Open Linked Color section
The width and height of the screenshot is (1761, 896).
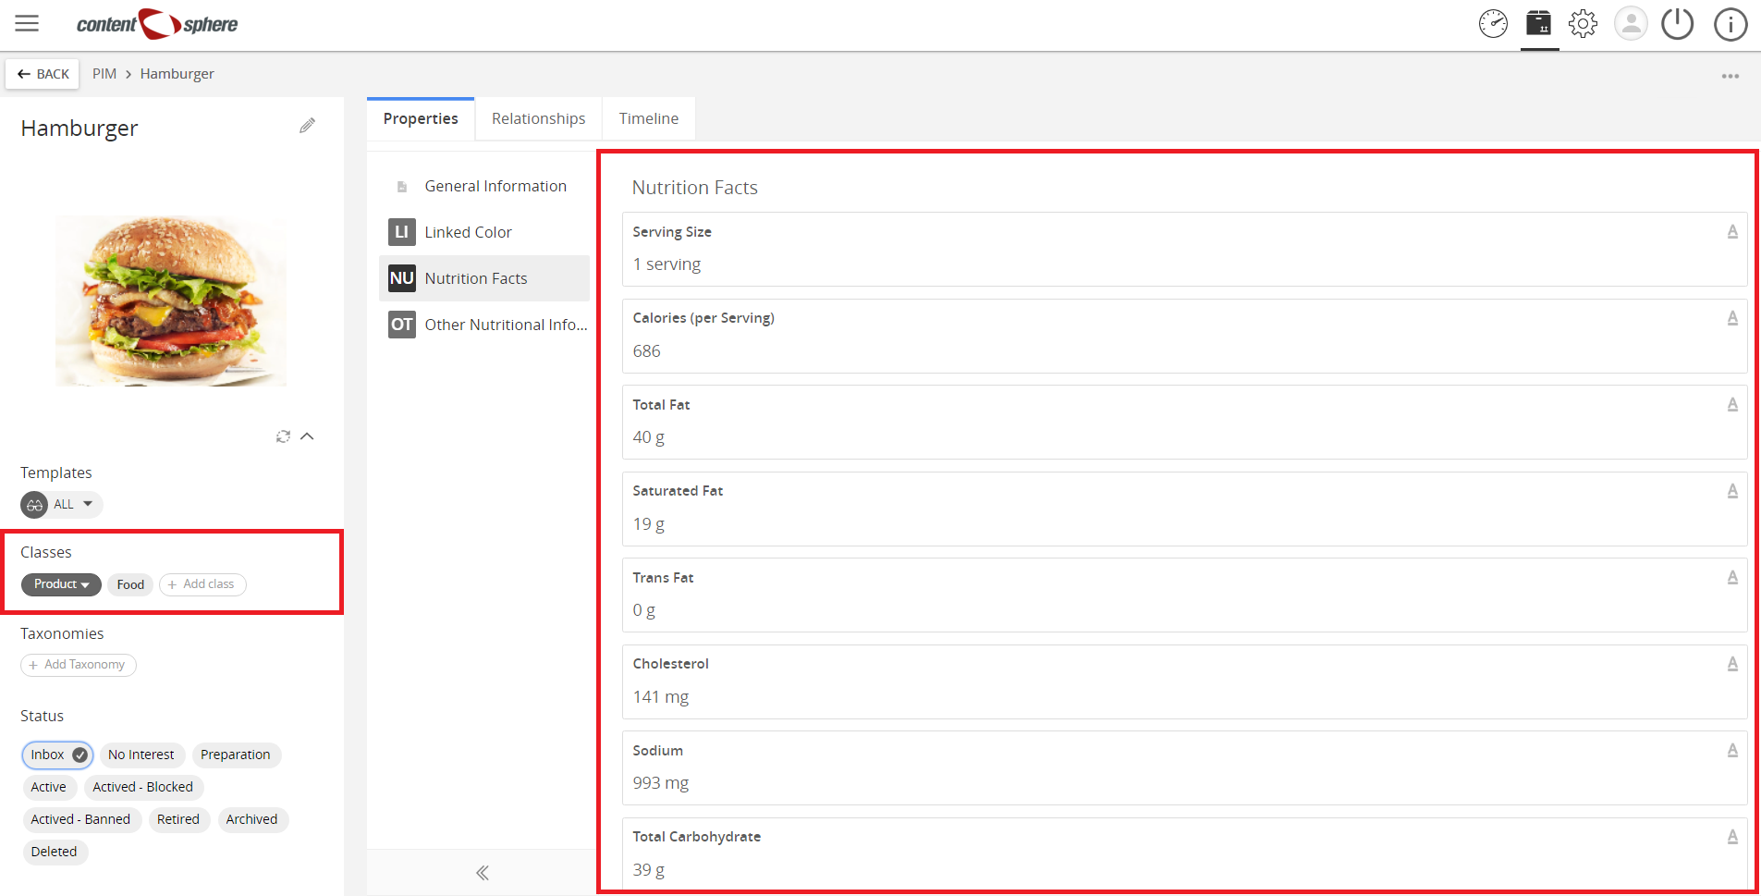(x=484, y=232)
